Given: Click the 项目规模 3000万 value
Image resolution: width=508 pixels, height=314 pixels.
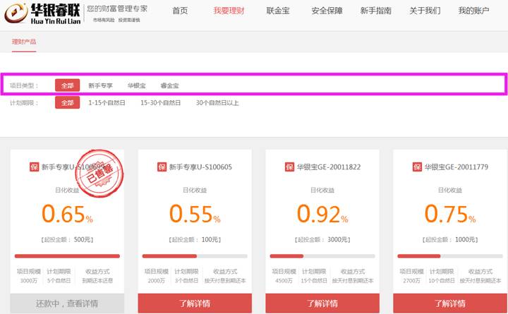Looking at the screenshot, I should (x=28, y=281).
